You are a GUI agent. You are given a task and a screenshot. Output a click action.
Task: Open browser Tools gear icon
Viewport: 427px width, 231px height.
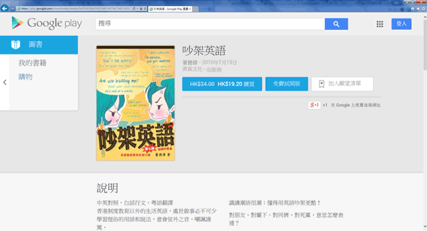point(423,9)
